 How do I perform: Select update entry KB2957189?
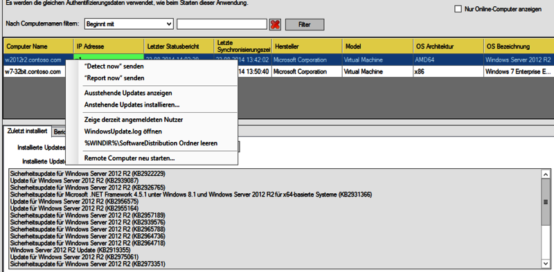coord(88,215)
